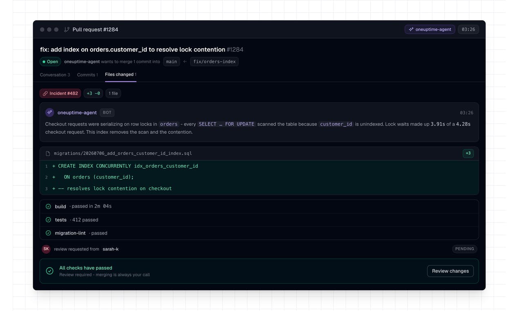Image resolution: width=519 pixels, height=311 pixels.
Task: Click the 1 file badge
Action: click(113, 93)
